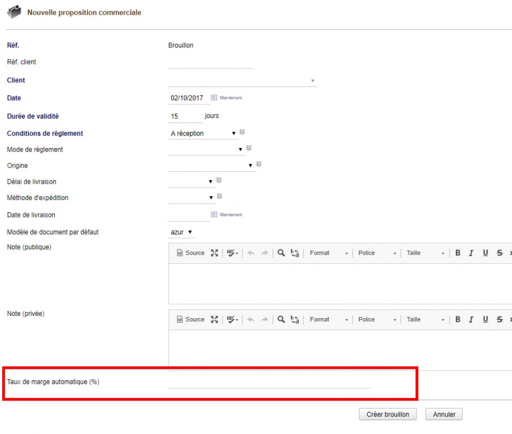Open the calendar icon beside the Date field

point(214,97)
